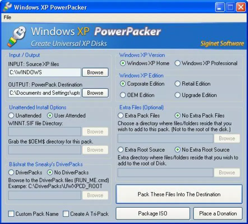Click the Package ISO button
This screenshot has height=224, width=248.
click(x=153, y=214)
